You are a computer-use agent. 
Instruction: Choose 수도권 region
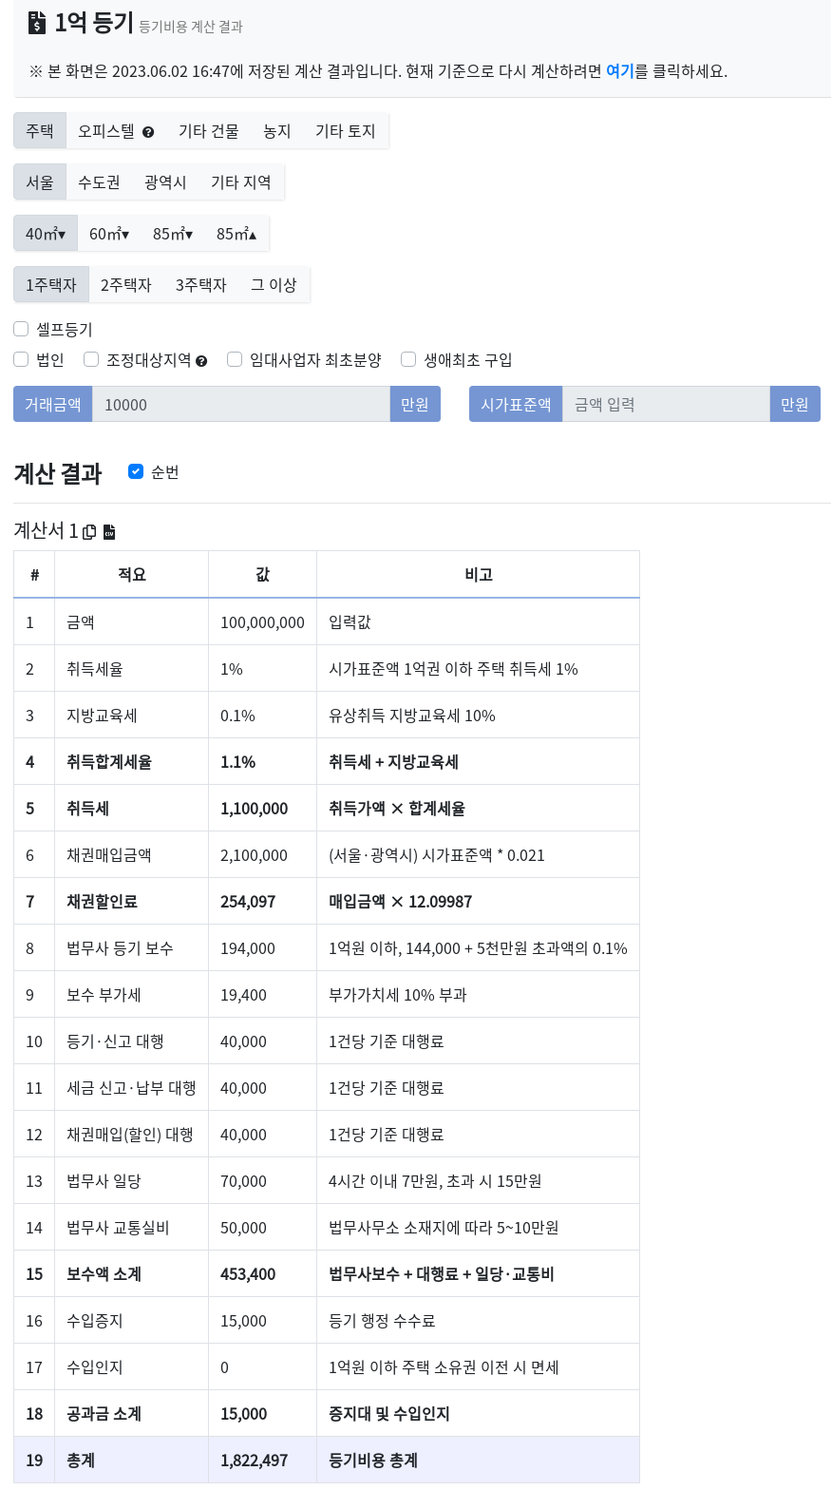coord(100,182)
